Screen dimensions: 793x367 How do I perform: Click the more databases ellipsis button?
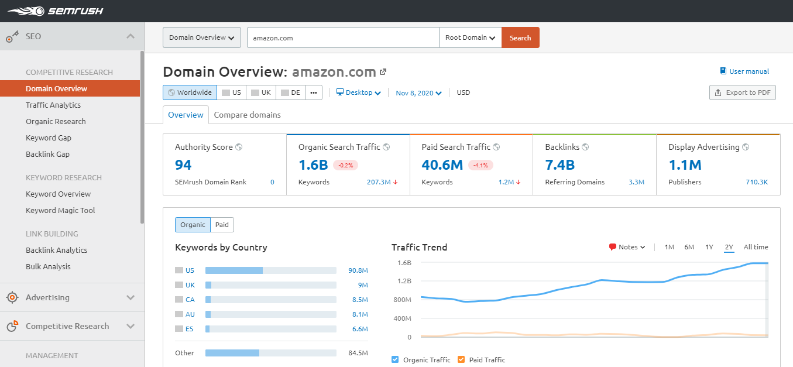coord(314,92)
